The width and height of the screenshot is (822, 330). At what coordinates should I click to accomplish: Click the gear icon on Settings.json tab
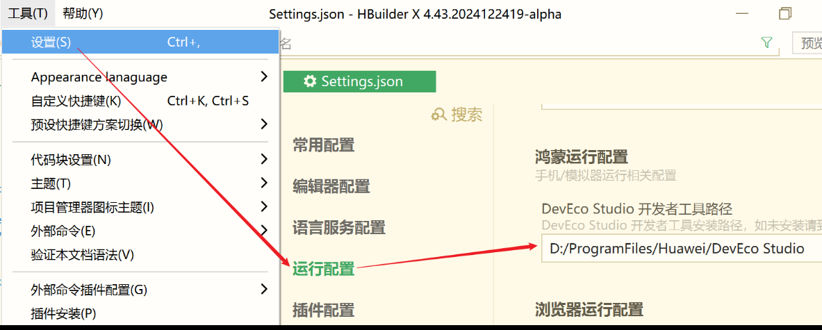pos(311,81)
